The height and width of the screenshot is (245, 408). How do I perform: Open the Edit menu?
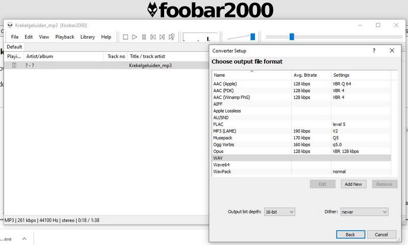pos(29,37)
